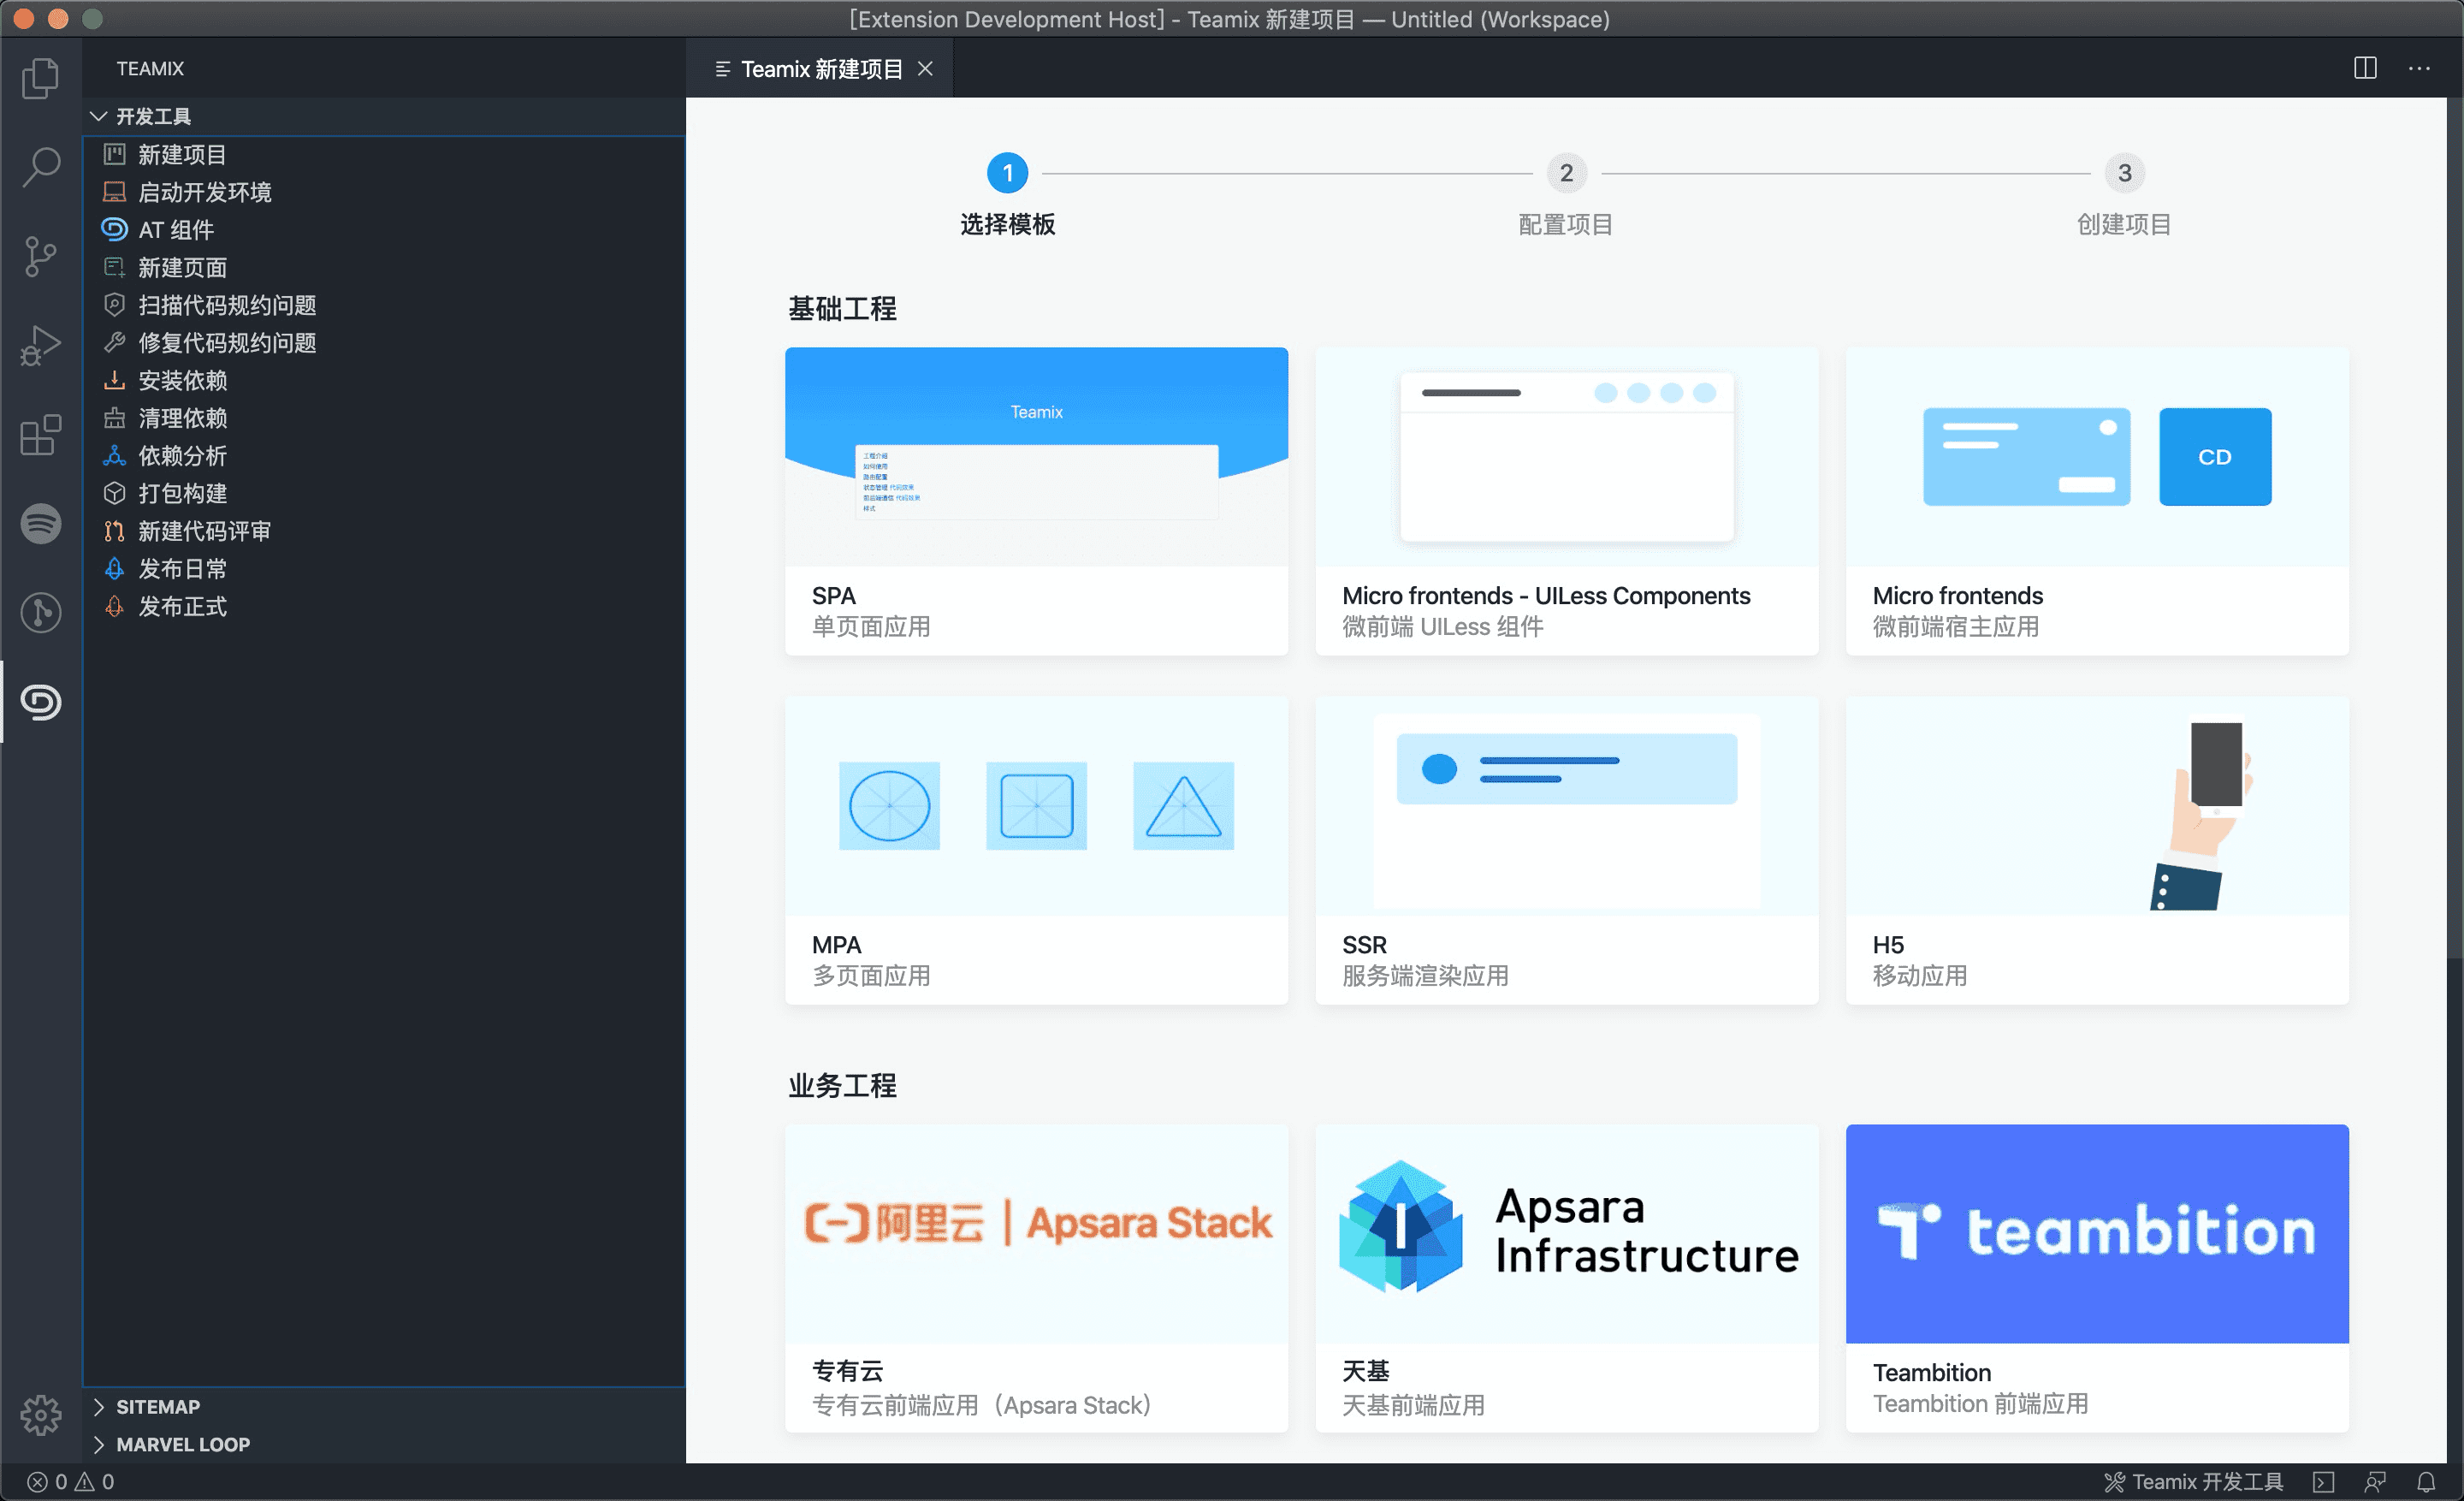Collapse the 开发工具 section
The width and height of the screenshot is (2464, 1501).
tap(386, 116)
